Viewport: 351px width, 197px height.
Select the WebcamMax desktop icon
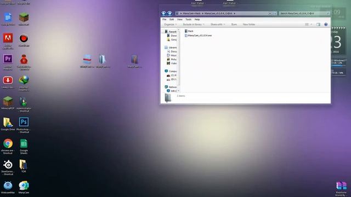click(8, 187)
